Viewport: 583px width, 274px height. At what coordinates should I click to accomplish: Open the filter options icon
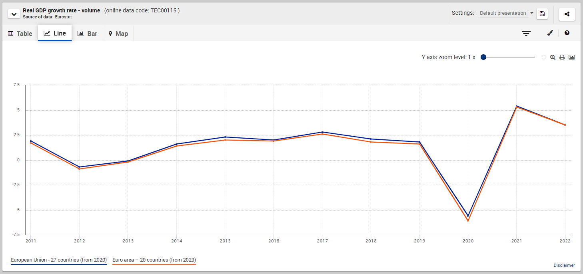point(526,33)
